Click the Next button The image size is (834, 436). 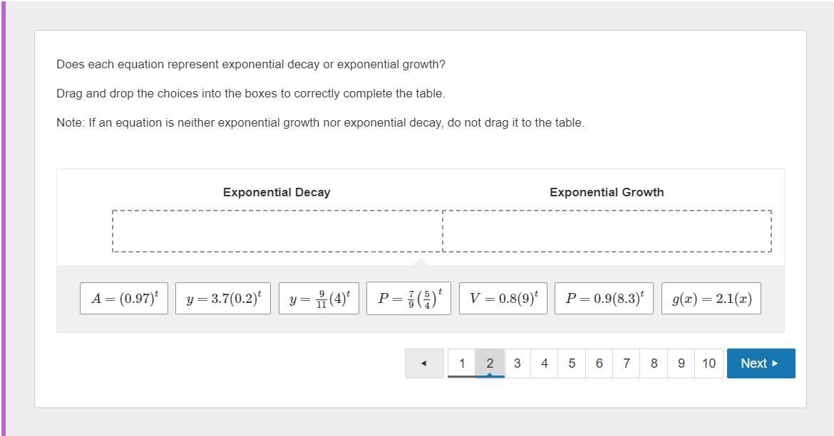[x=760, y=363]
